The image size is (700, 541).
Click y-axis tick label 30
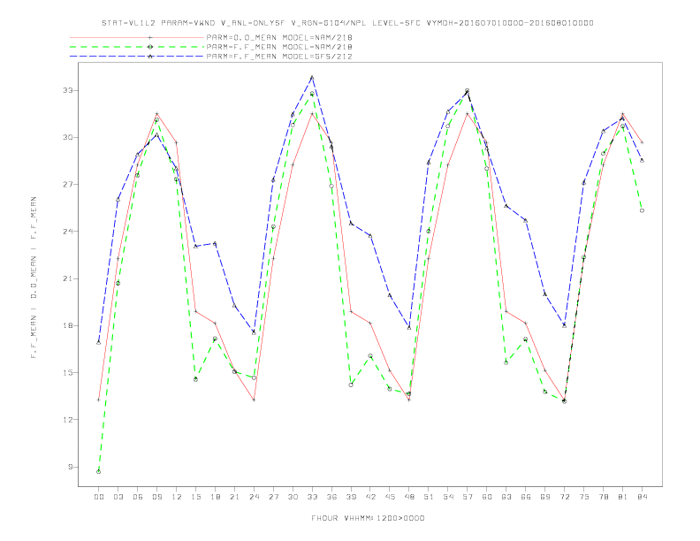pyautogui.click(x=67, y=138)
